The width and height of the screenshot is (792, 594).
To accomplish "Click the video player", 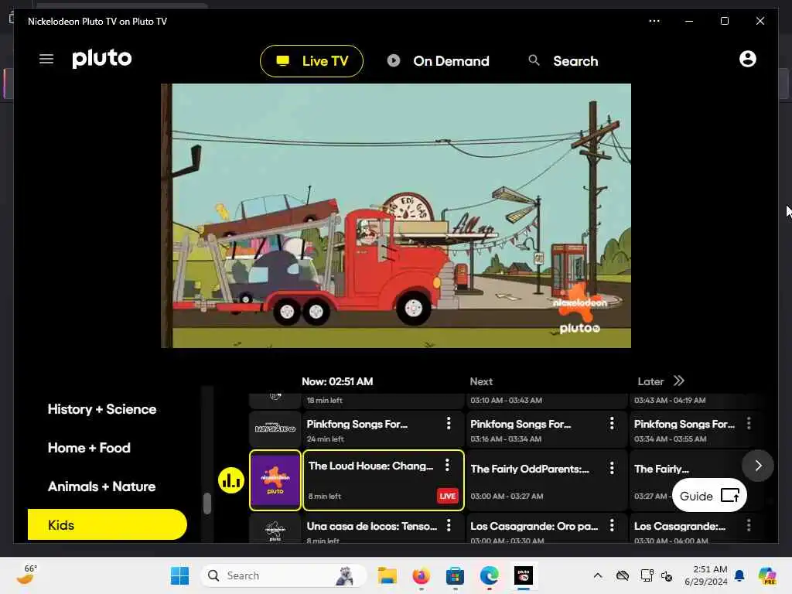I will coord(396,216).
